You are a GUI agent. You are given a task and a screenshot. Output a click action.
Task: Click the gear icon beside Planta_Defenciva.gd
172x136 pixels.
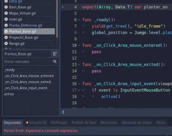pos(6,25)
